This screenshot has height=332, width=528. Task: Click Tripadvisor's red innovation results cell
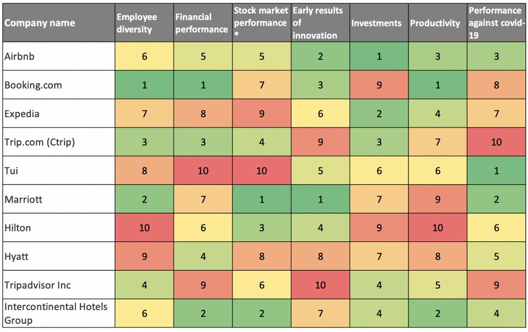pyautogui.click(x=320, y=285)
